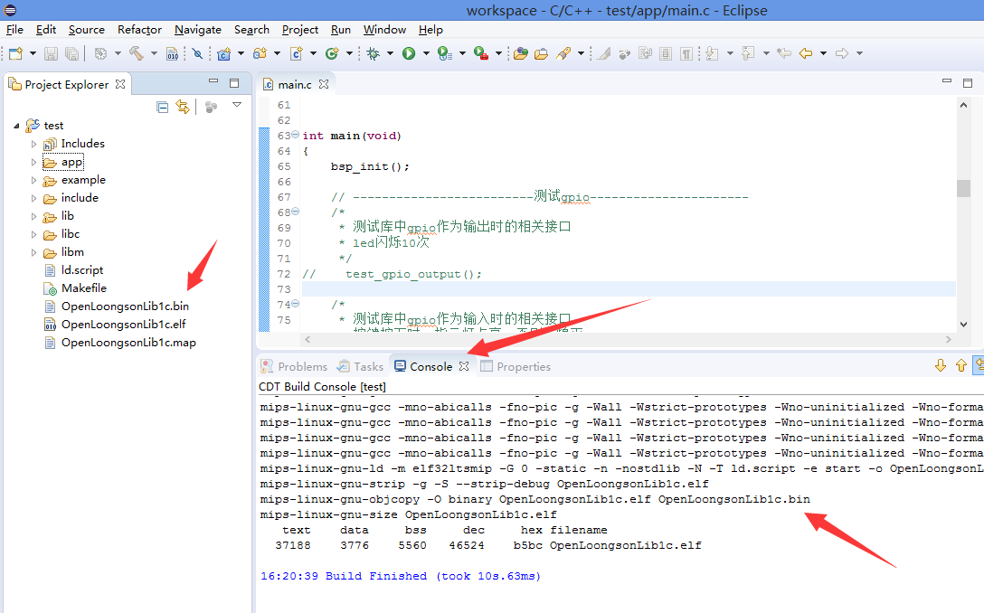Open Project Explorer view menu triangle
984x613 pixels.
coord(237,105)
